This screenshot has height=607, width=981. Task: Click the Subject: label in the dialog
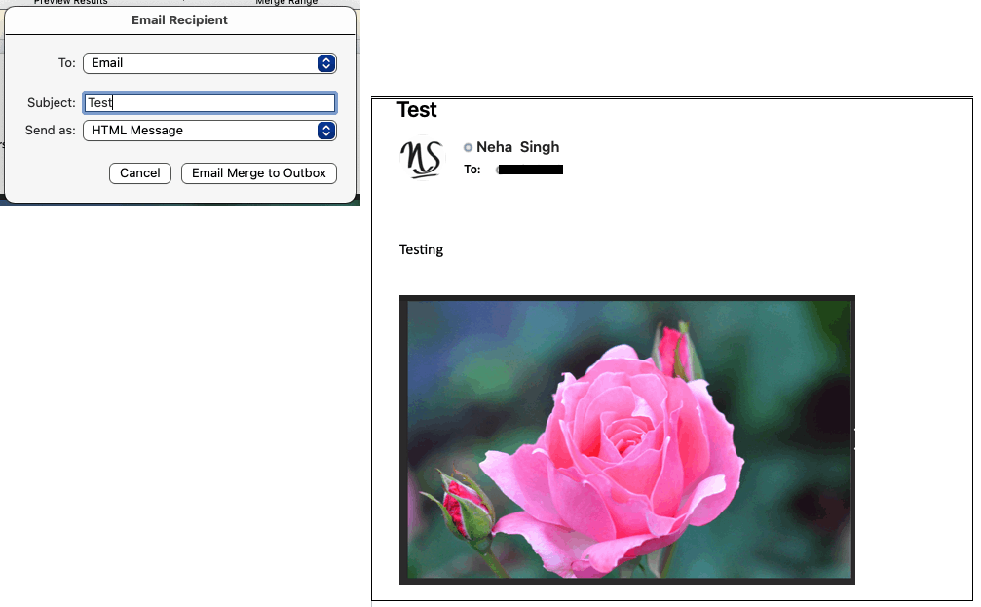(x=52, y=102)
